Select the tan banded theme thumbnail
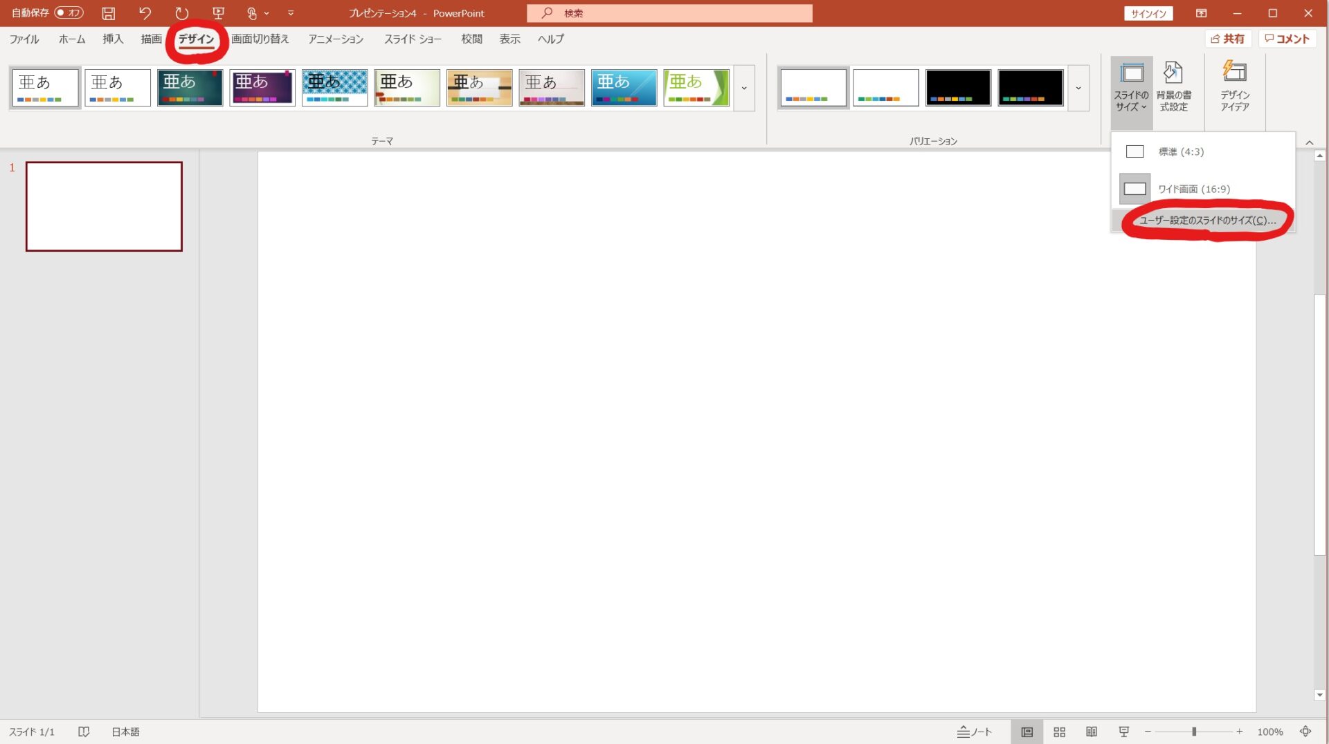Viewport: 1329px width, 744px height. [x=480, y=88]
